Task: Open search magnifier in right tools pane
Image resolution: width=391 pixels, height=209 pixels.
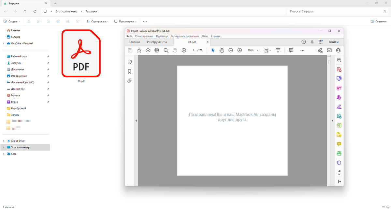Action: tap(339, 60)
